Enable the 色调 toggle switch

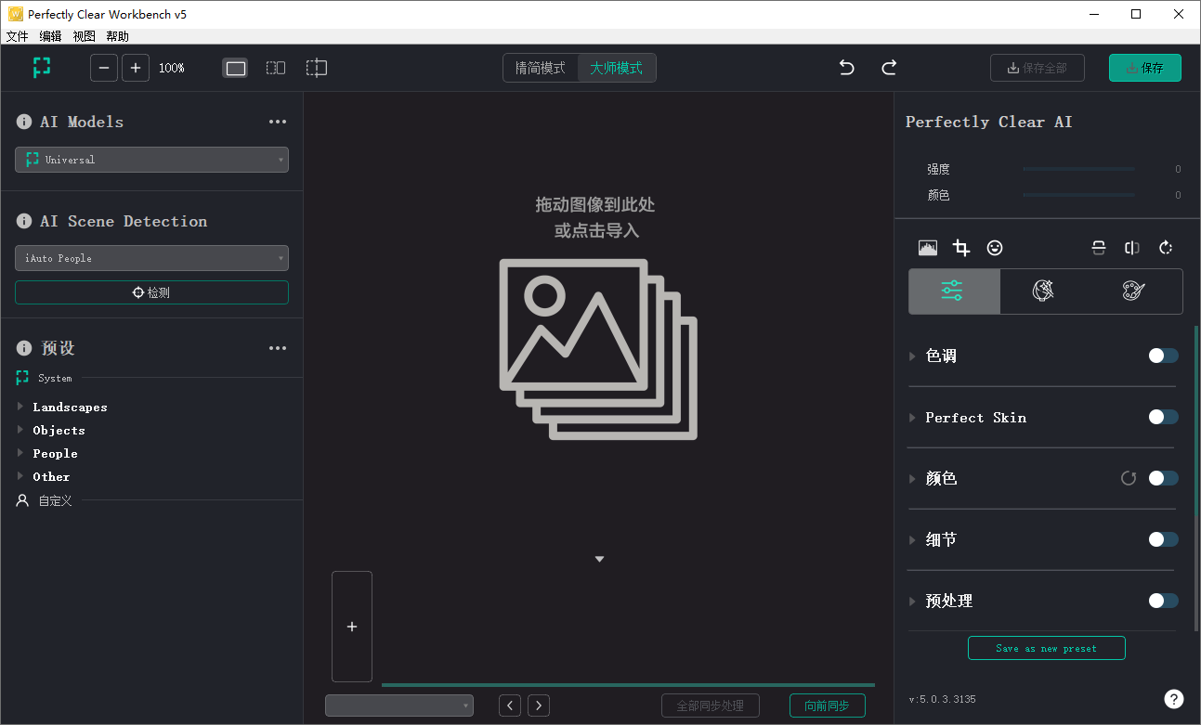click(1163, 356)
